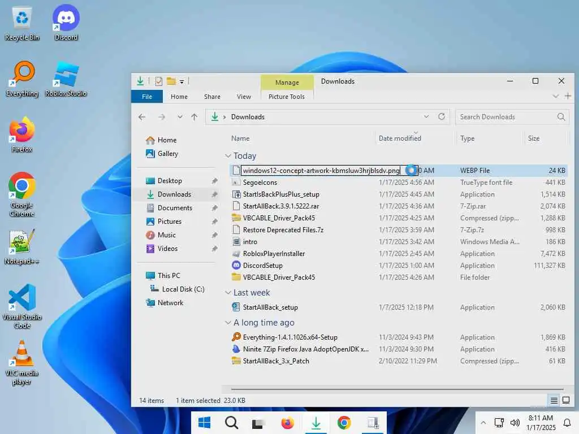
Task: Go back using the back arrow
Action: click(142, 117)
